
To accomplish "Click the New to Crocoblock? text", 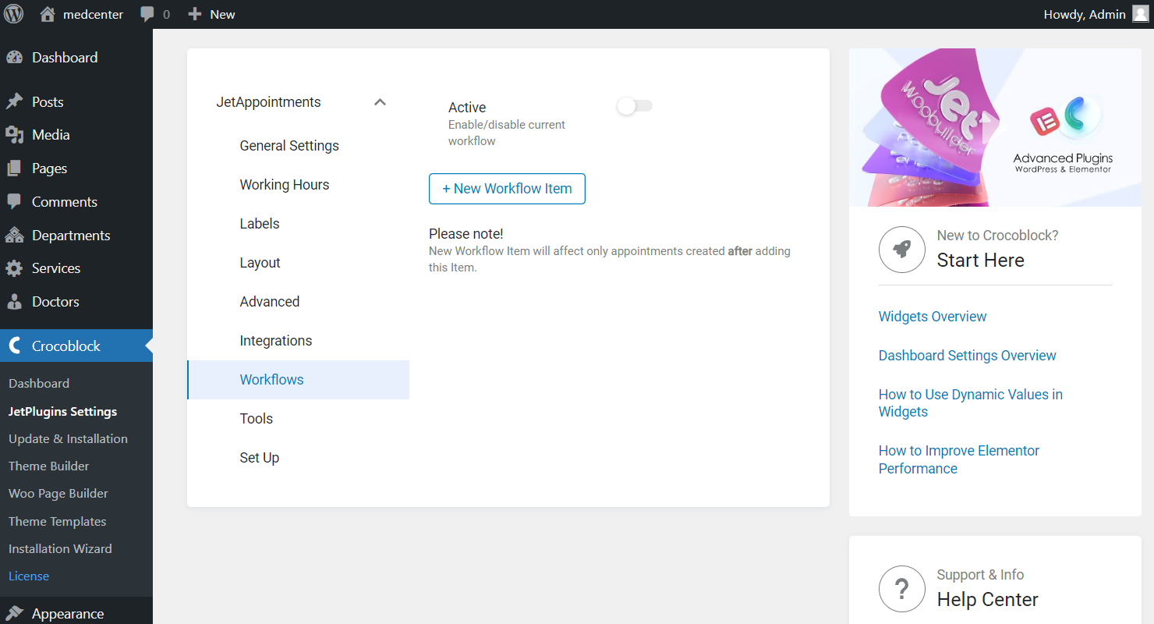I will point(997,236).
